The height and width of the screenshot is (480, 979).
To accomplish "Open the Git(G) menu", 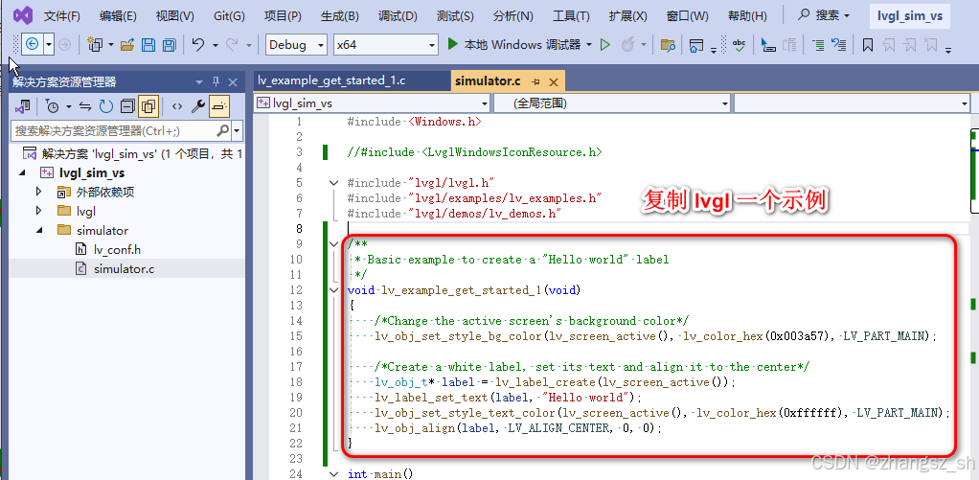I will (x=229, y=15).
